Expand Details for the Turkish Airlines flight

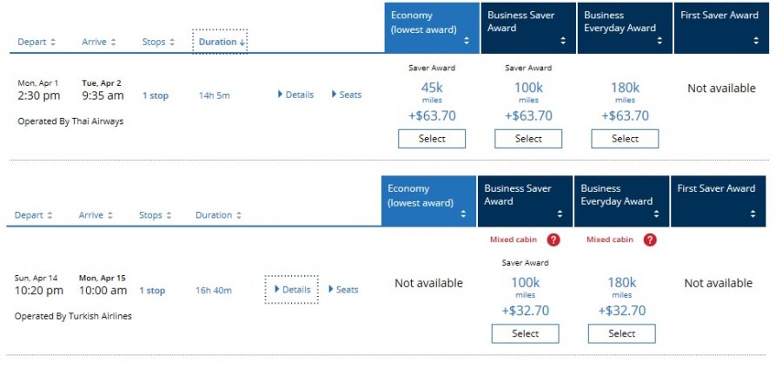292,290
